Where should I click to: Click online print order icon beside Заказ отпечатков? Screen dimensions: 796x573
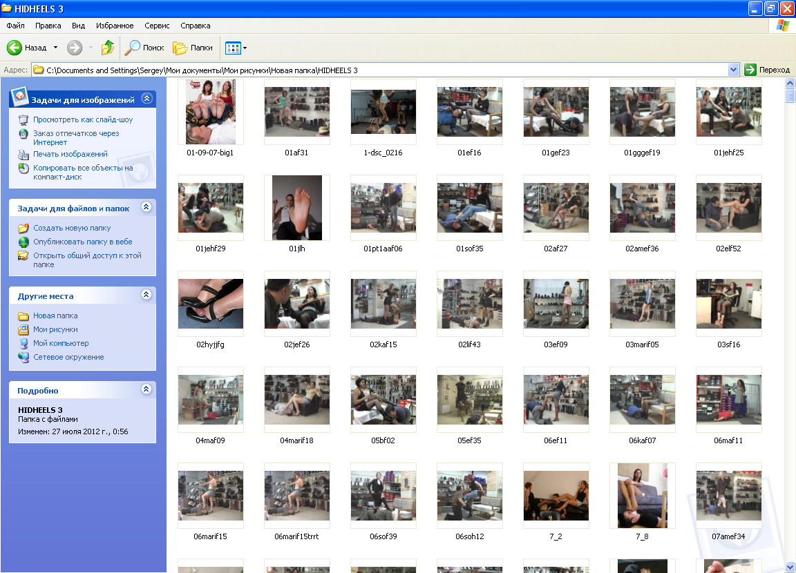[23, 134]
